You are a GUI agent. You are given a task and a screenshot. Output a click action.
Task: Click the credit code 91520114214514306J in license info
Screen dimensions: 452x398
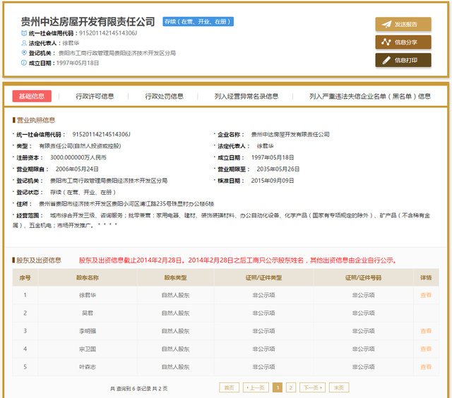101,134
